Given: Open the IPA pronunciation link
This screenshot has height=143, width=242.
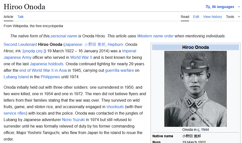Looking at the screenshot, I should point(34,51).
